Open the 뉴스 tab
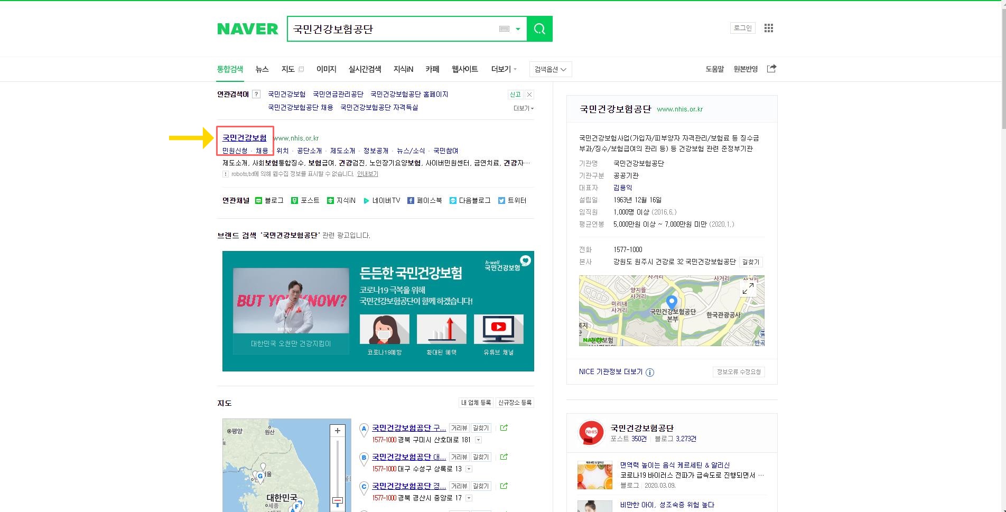 [x=262, y=69]
